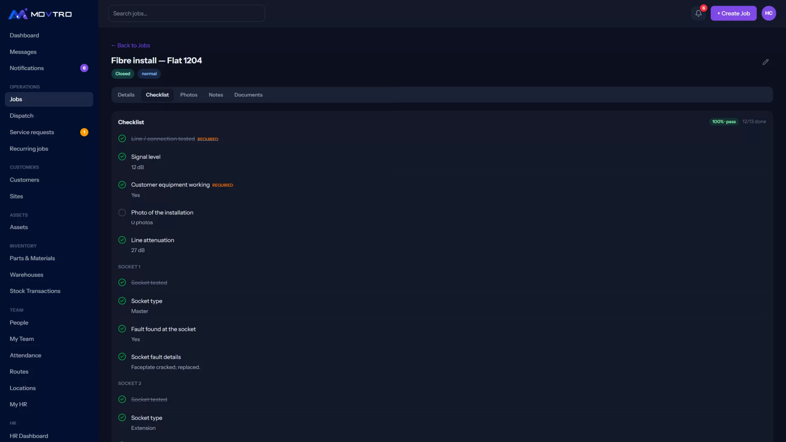The image size is (786, 442).
Task: Open the notifications bell icon
Action: click(x=698, y=13)
